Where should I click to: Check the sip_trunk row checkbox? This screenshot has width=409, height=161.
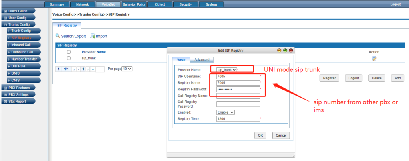pos(69,58)
